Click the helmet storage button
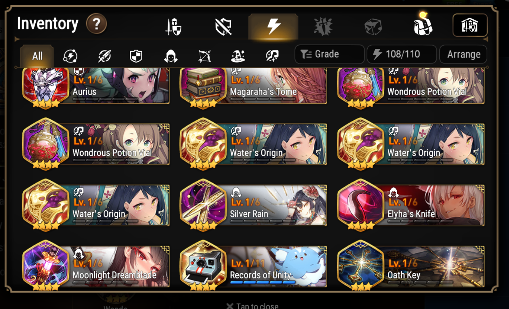The image size is (509, 309). (x=470, y=25)
